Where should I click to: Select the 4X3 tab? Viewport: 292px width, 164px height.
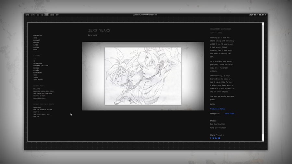[x=38, y=15]
